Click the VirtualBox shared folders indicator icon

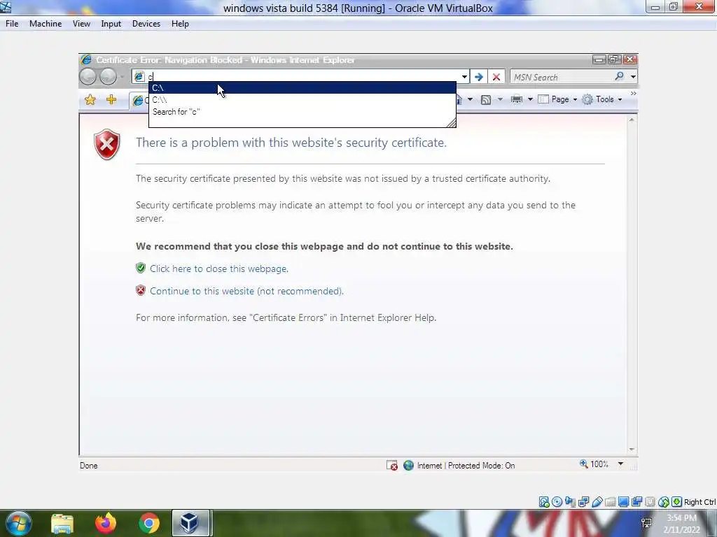click(x=610, y=502)
